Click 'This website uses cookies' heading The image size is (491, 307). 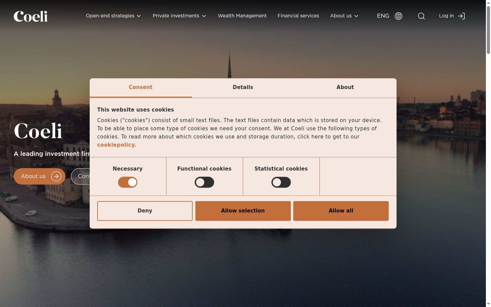pos(135,110)
